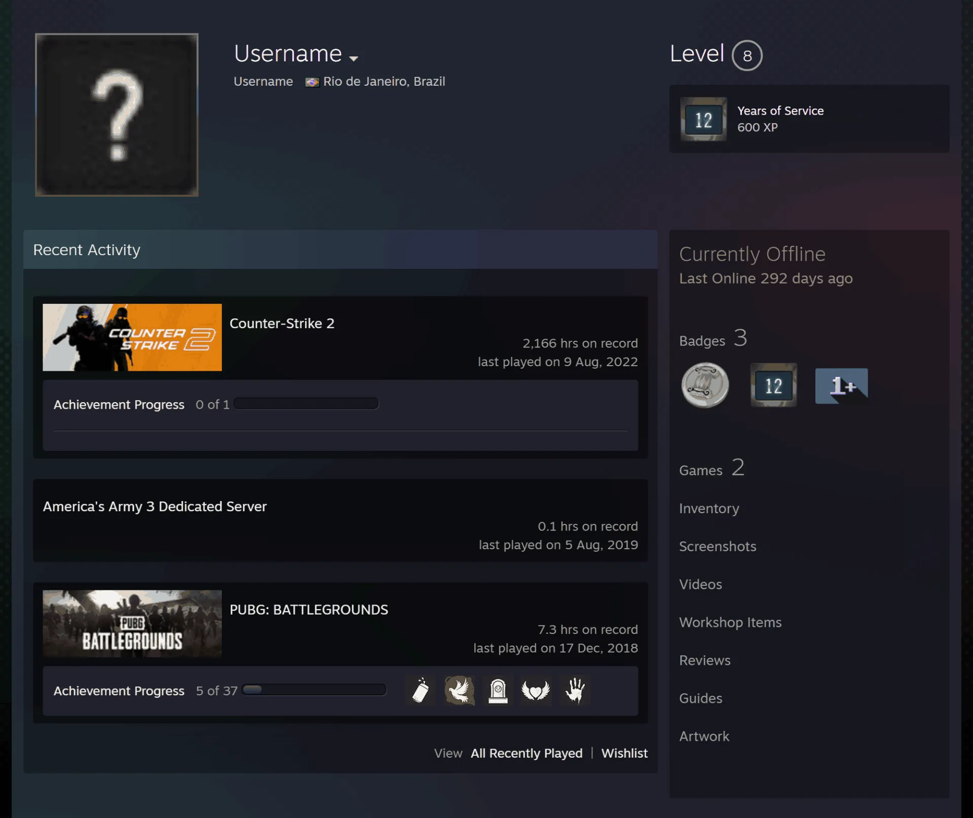
Task: Click the spray can achievement icon
Action: [421, 691]
